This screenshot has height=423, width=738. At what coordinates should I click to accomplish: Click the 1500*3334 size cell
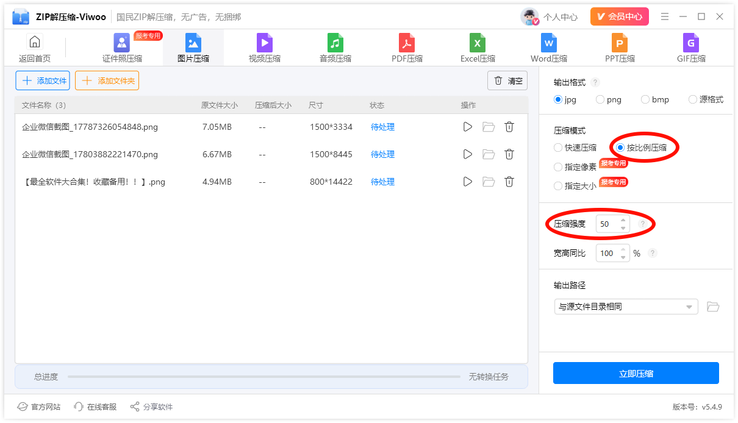331,127
